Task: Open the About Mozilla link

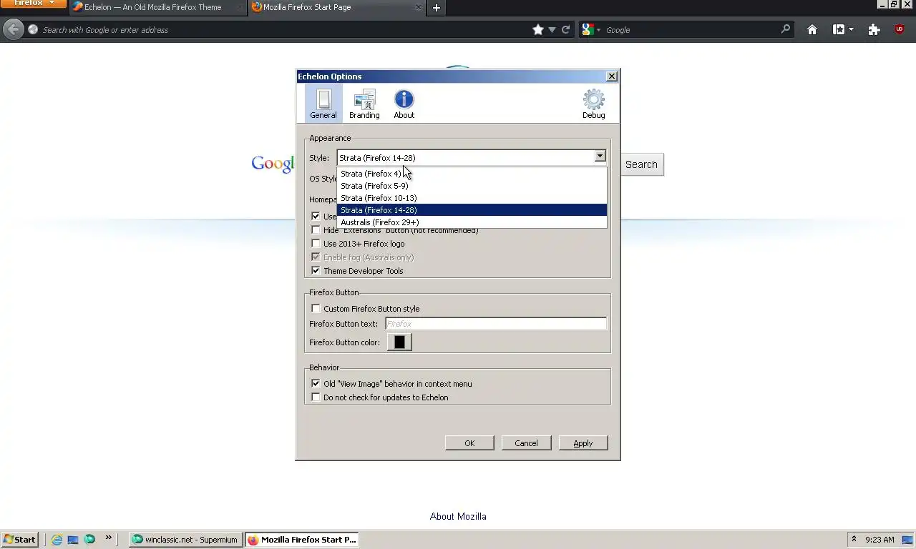Action: [x=458, y=516]
